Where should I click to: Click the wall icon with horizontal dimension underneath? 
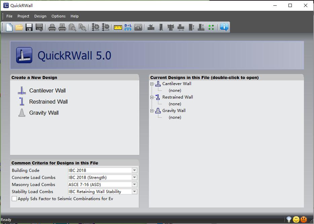[181, 27]
